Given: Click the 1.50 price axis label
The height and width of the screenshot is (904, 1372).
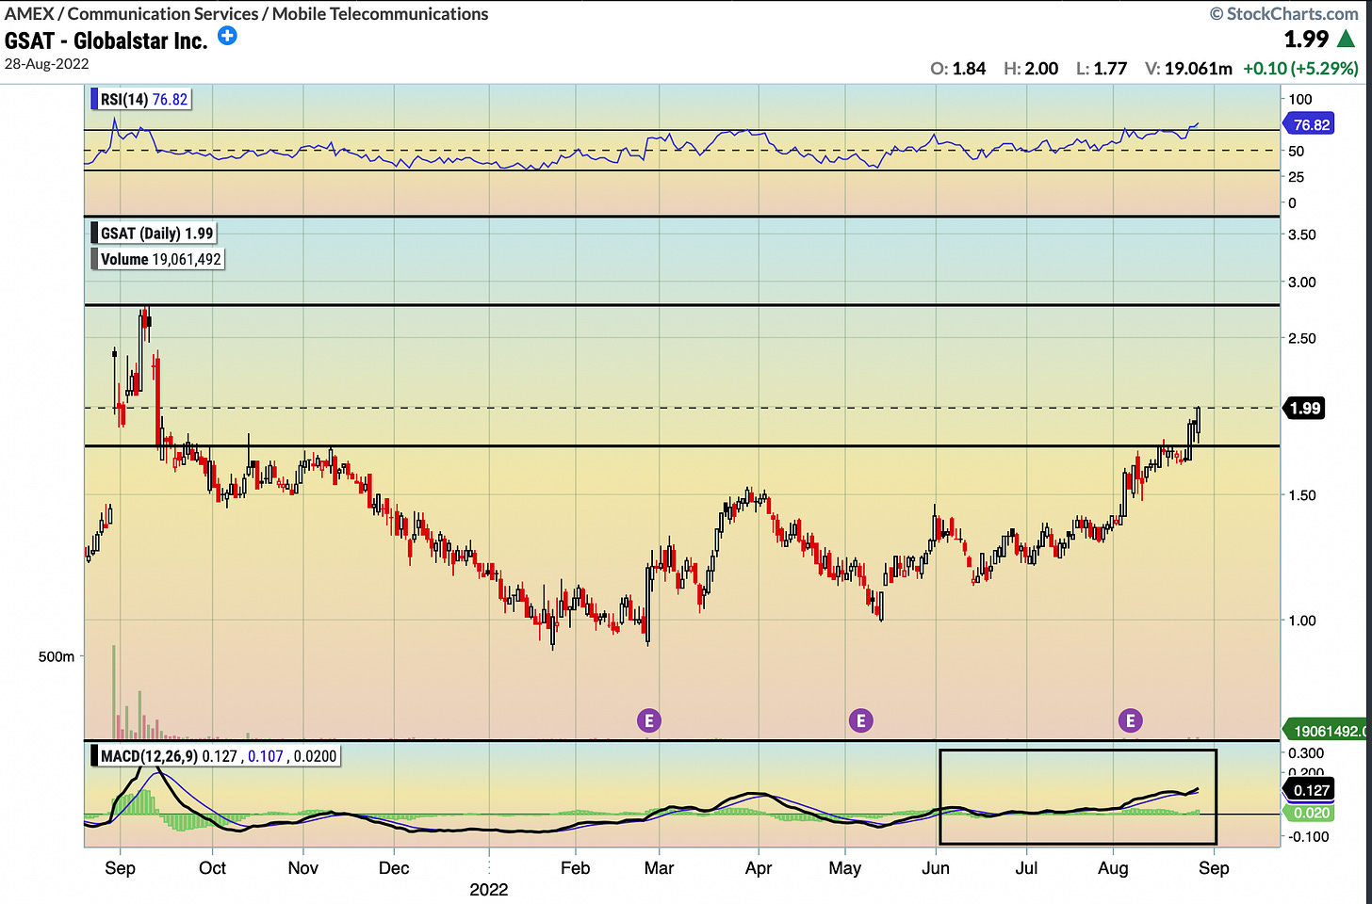Looking at the screenshot, I should (x=1302, y=494).
